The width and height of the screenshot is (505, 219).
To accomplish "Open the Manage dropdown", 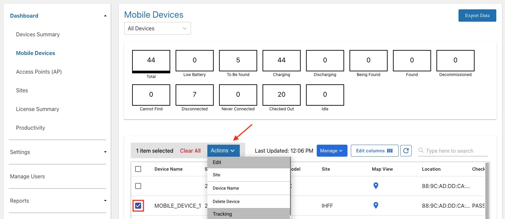I will pos(332,151).
